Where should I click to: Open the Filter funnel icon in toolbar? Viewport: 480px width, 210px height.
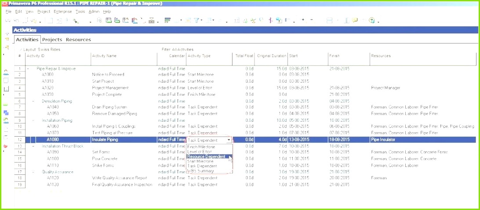tap(197, 20)
